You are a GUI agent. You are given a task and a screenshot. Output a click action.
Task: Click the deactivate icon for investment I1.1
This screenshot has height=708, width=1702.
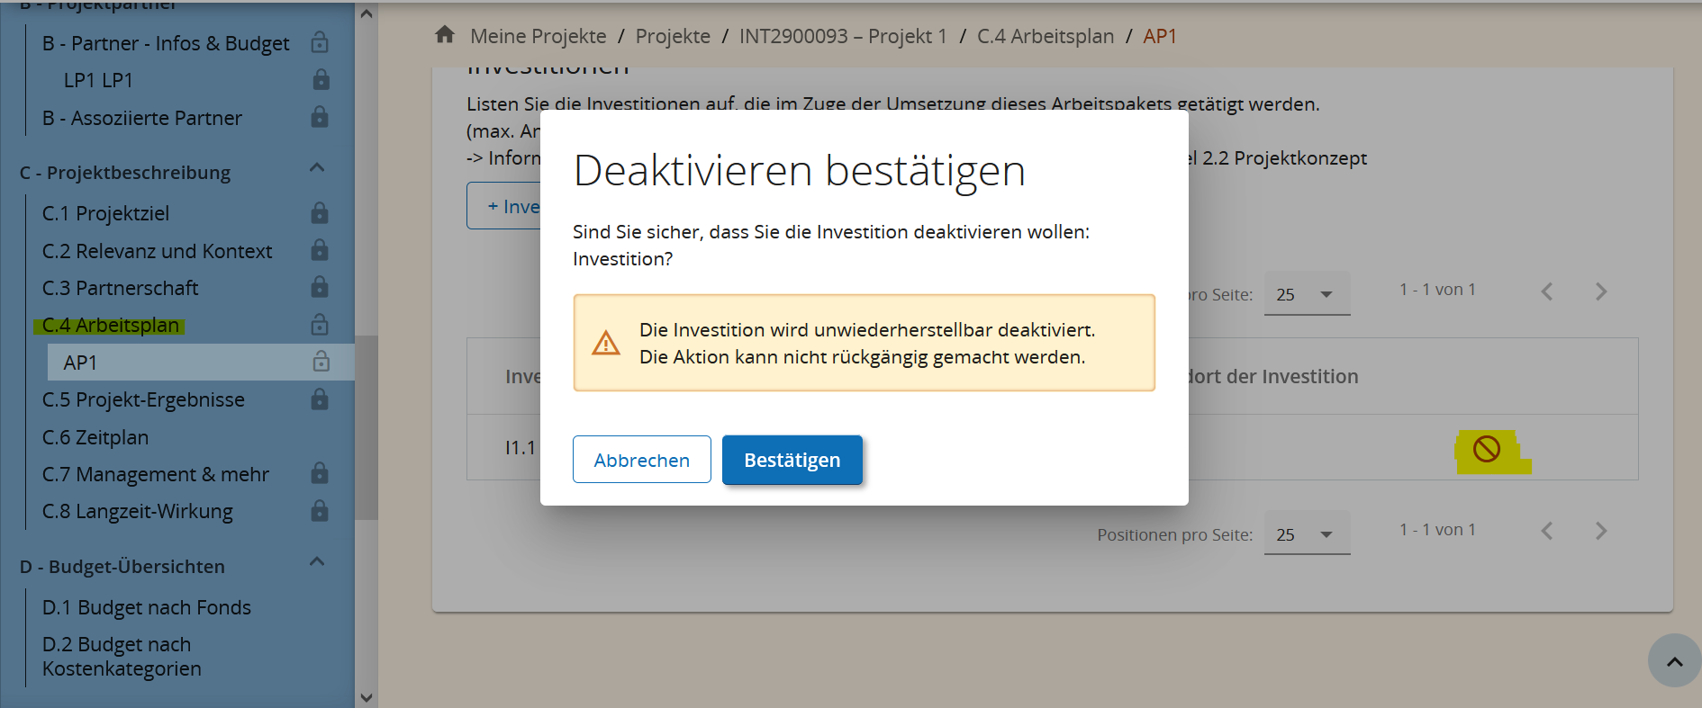click(1486, 448)
